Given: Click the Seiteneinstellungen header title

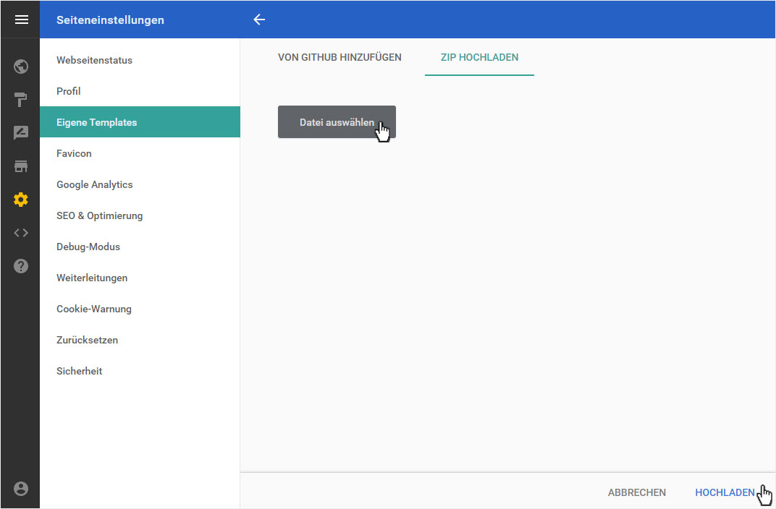Looking at the screenshot, I should coord(110,20).
